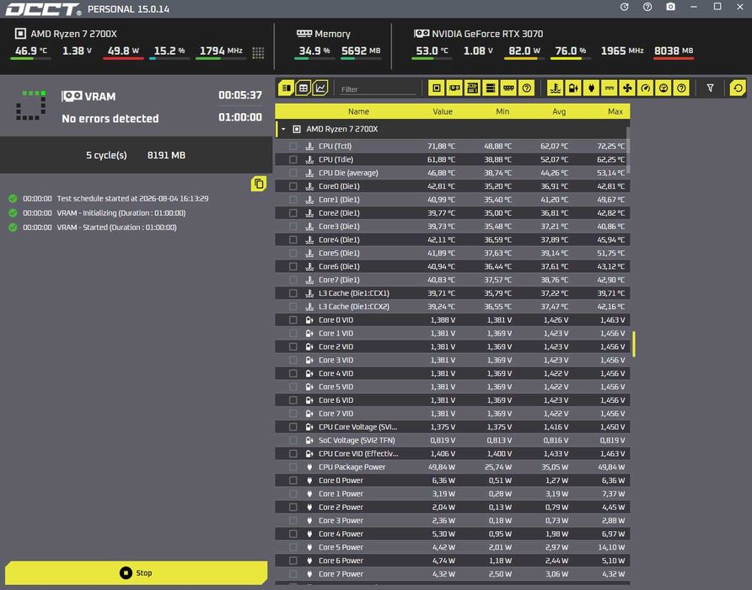752x590 pixels.
Task: Sort by the Name column header
Action: click(x=358, y=111)
